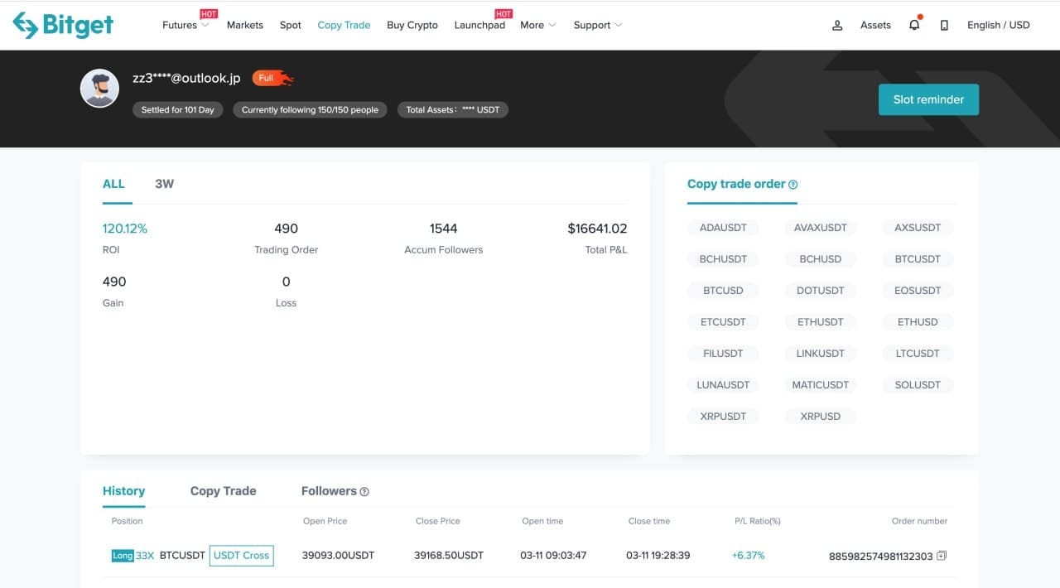Image resolution: width=1060 pixels, height=588 pixels.
Task: Switch to the Copy Trade tab below
Action: 223,491
